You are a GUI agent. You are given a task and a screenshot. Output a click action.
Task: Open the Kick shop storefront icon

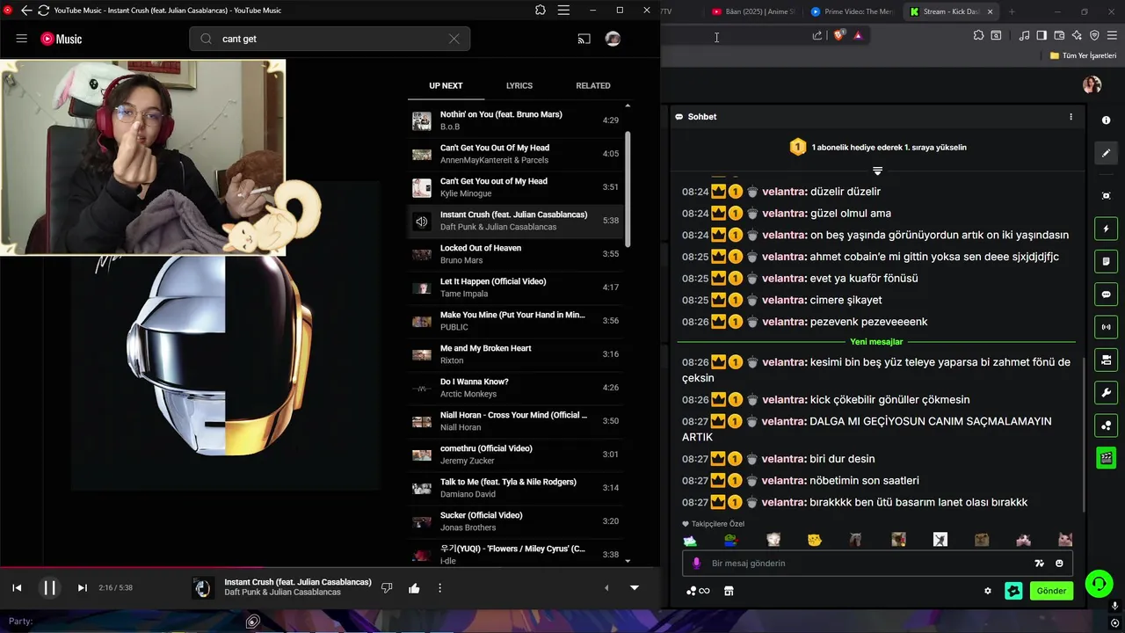(729, 591)
